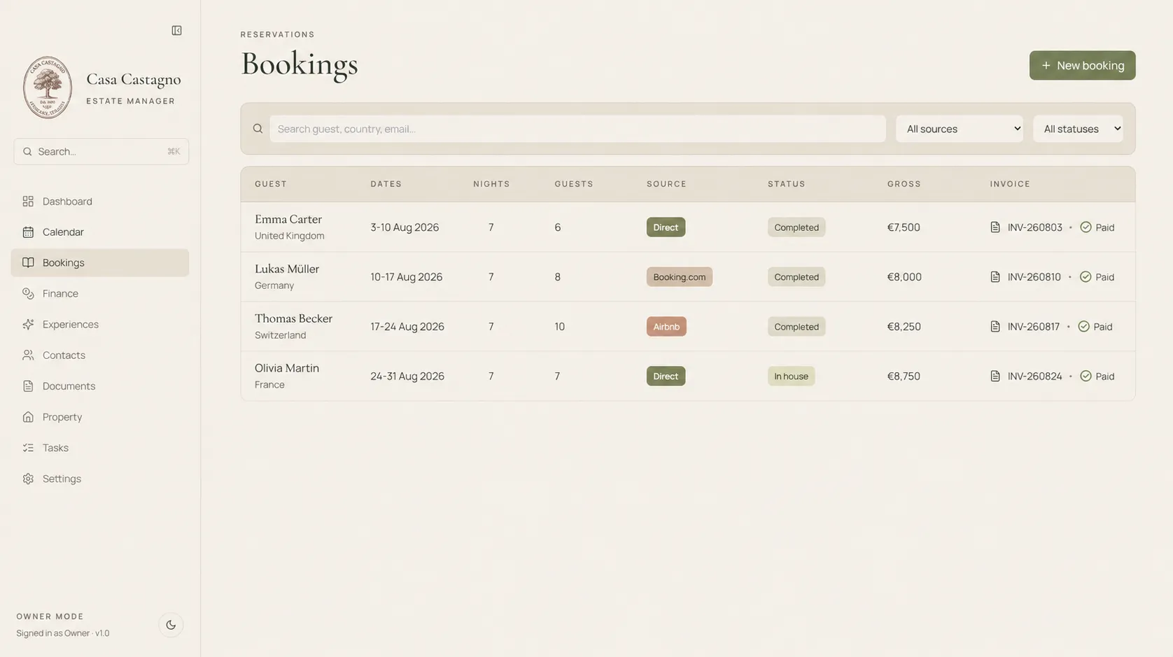Open invoice document icon for INV-260817

coord(995,327)
